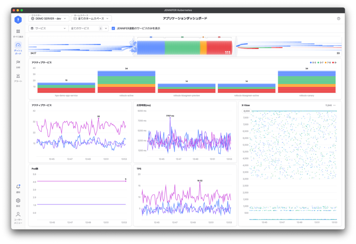
Task: Open the ユーザーメニュー (user menu) icon
Action: point(18,214)
